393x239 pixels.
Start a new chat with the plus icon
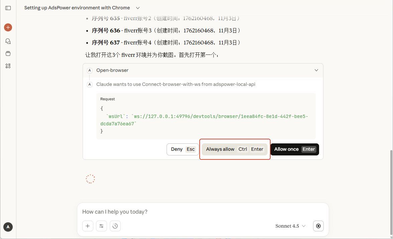(x=8, y=27)
